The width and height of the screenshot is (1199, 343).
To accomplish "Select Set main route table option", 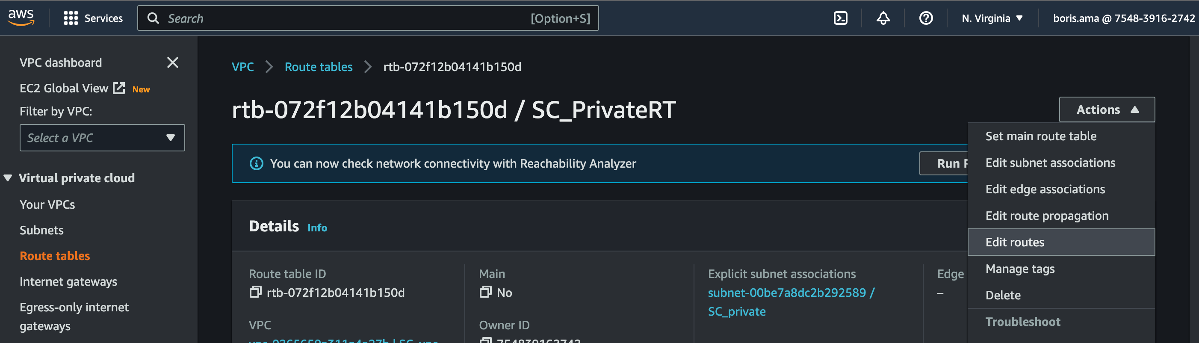I will 1041,136.
